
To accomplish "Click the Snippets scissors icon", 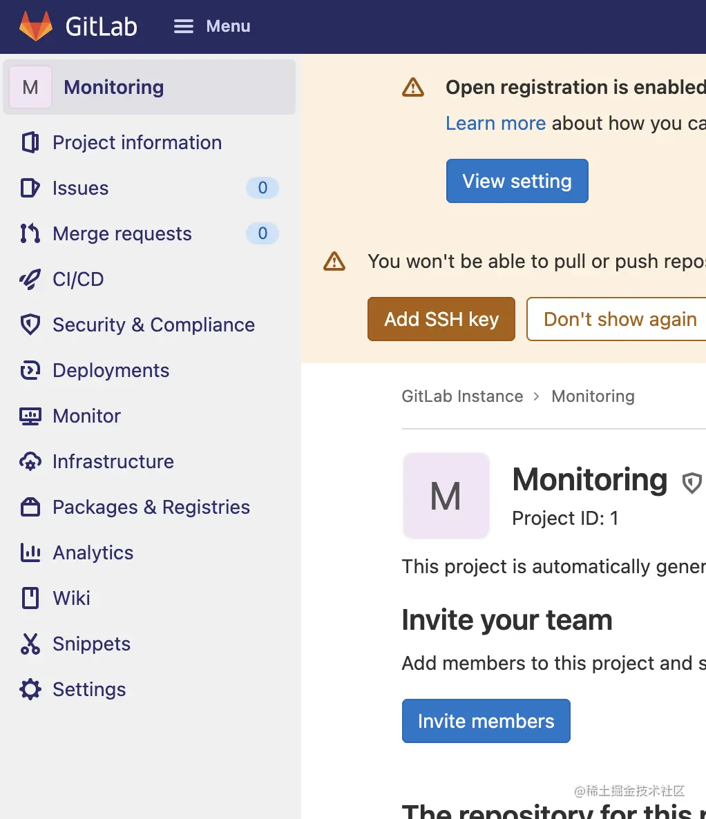I will 30,644.
